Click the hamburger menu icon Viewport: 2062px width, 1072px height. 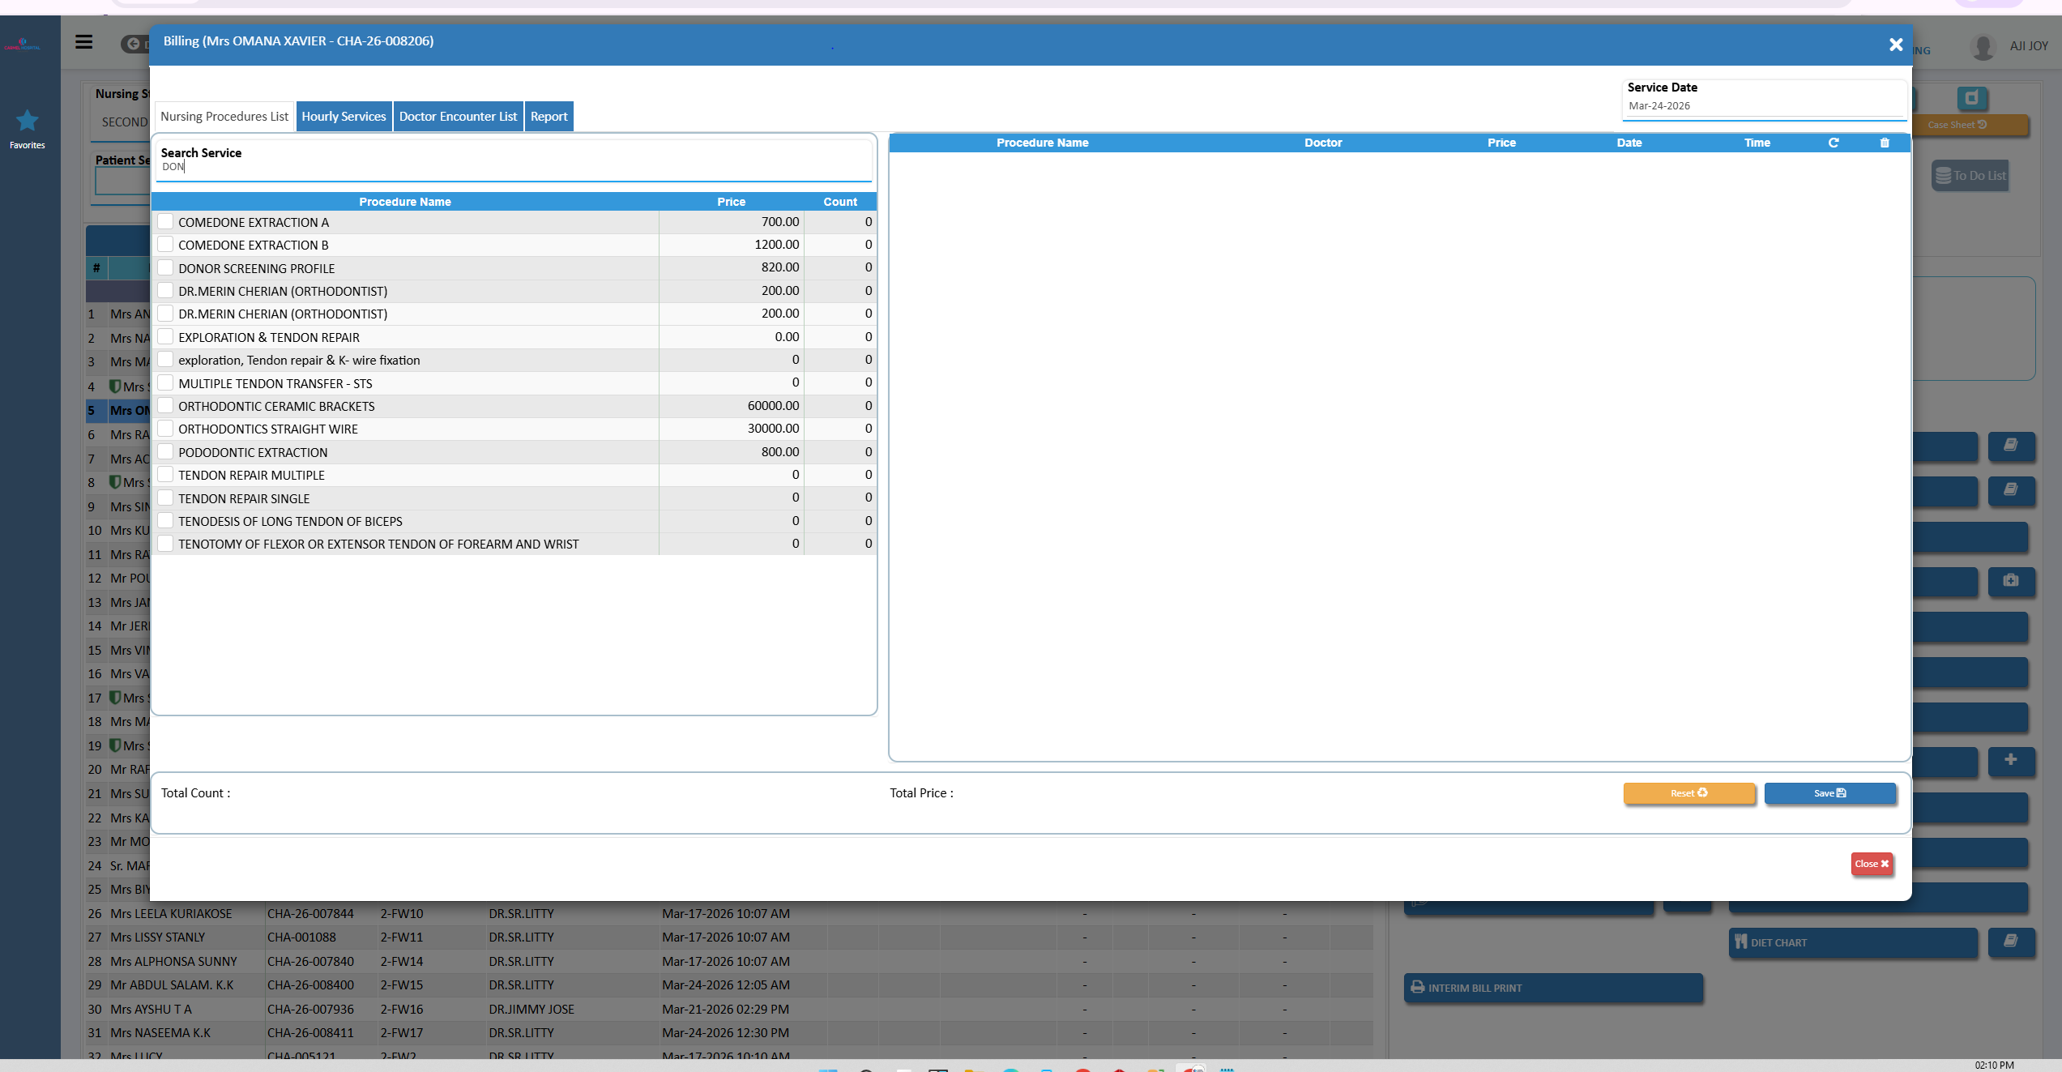[84, 42]
